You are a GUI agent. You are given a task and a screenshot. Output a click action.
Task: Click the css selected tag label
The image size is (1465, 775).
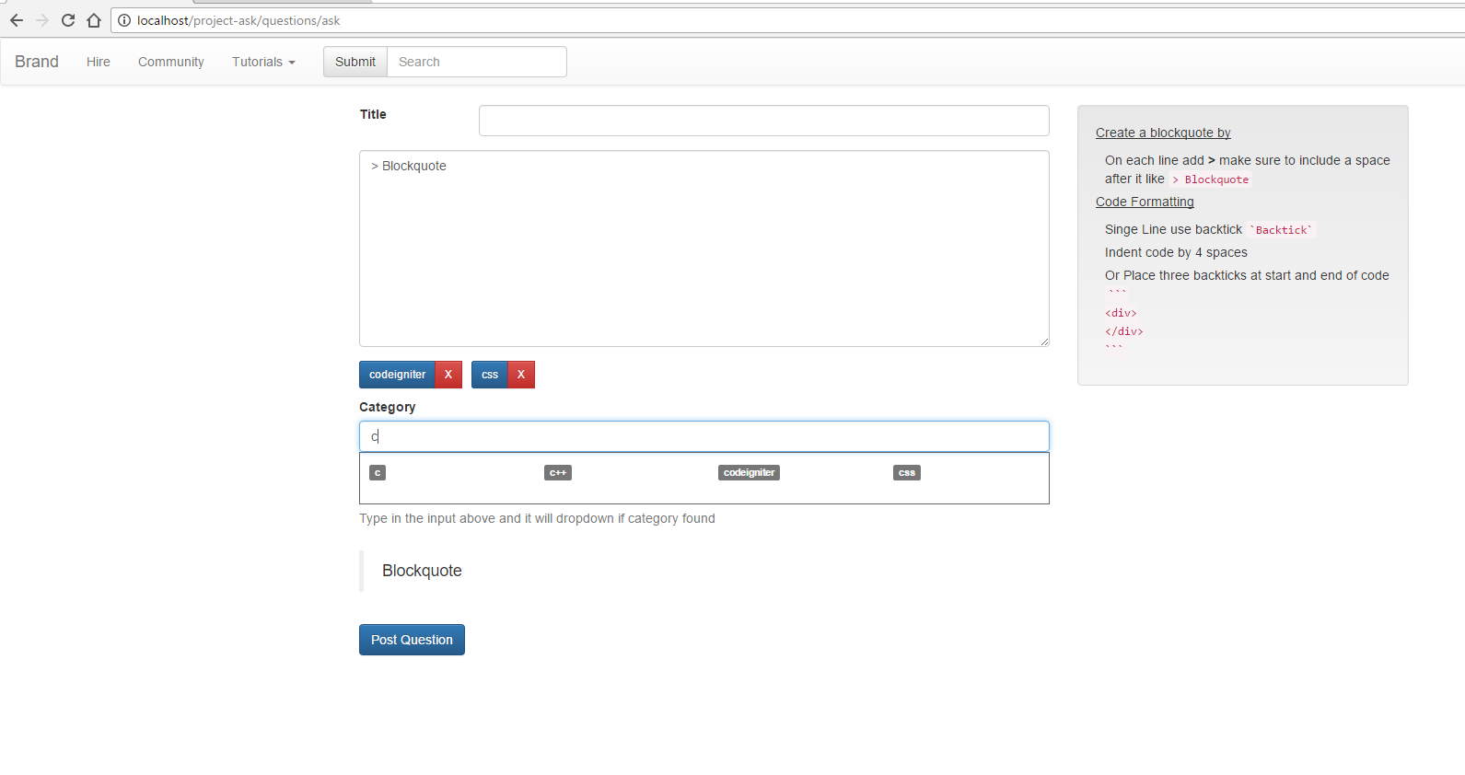490,375
